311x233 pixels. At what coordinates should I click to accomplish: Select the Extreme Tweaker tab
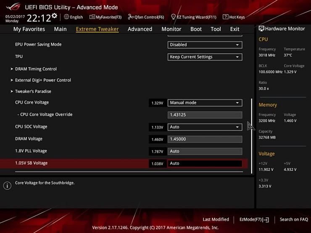[x=98, y=29]
